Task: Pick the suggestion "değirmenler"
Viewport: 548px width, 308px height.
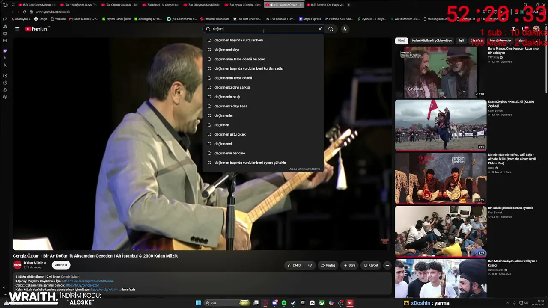Action: pos(263,115)
